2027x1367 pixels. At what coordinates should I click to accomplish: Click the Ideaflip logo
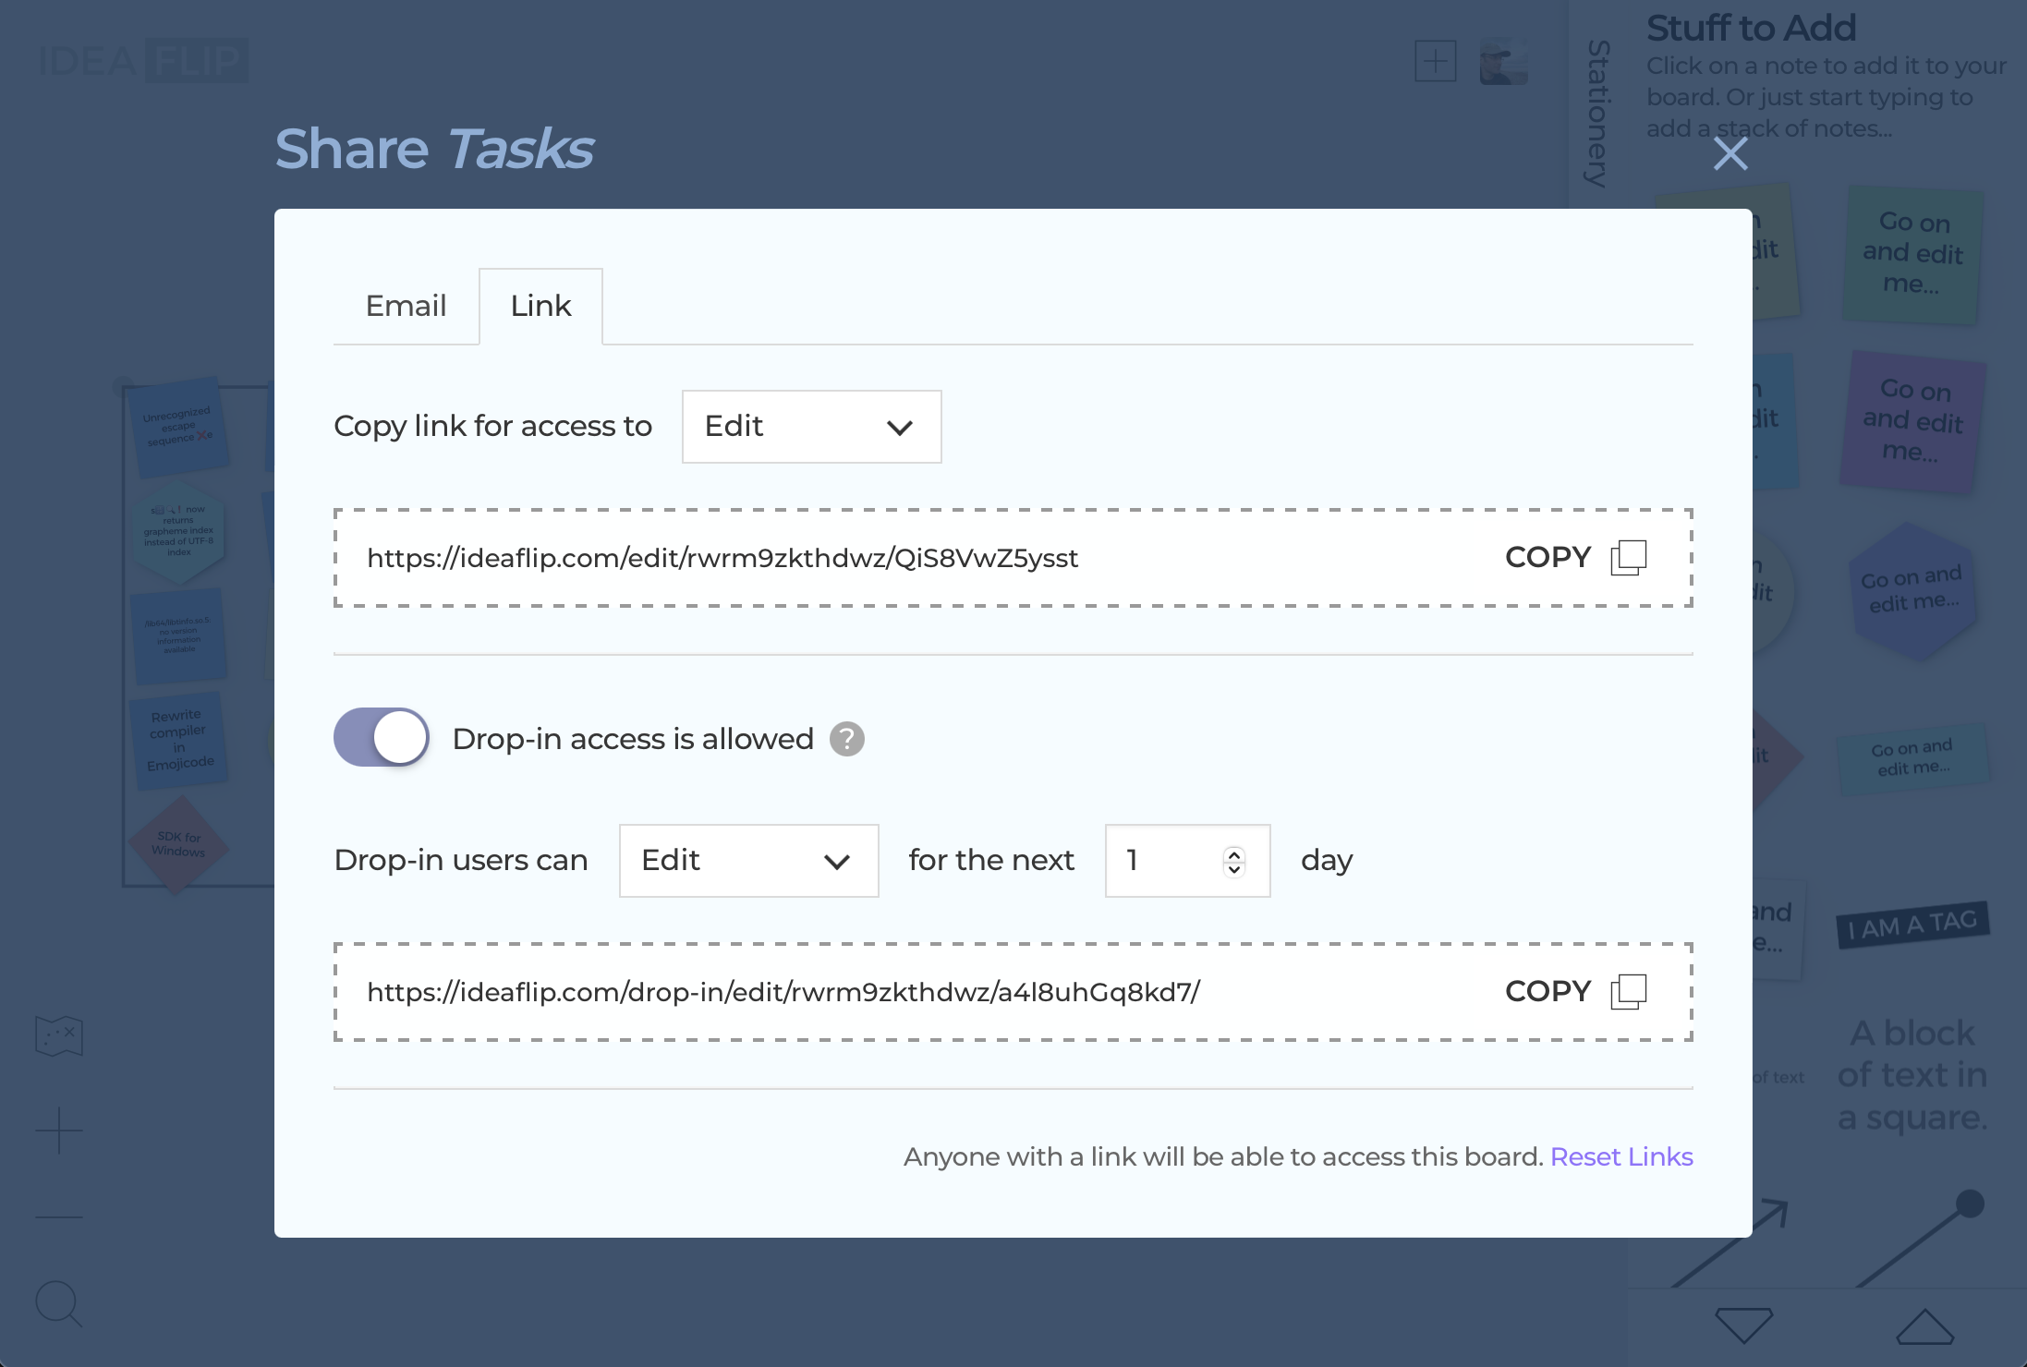[x=143, y=61]
